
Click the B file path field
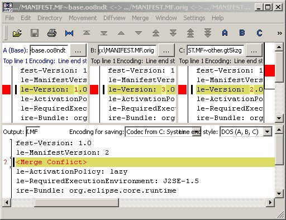tap(127, 50)
